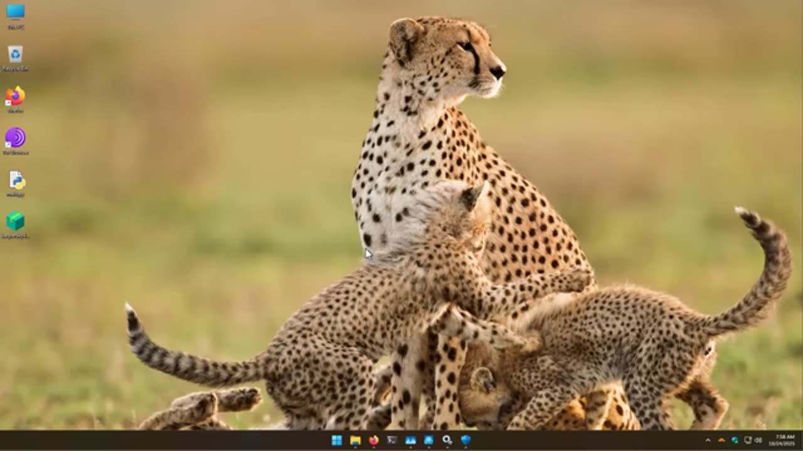Show hidden system tray icons

[708, 440]
